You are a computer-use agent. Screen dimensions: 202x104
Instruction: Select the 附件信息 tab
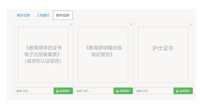pyautogui.click(x=63, y=15)
